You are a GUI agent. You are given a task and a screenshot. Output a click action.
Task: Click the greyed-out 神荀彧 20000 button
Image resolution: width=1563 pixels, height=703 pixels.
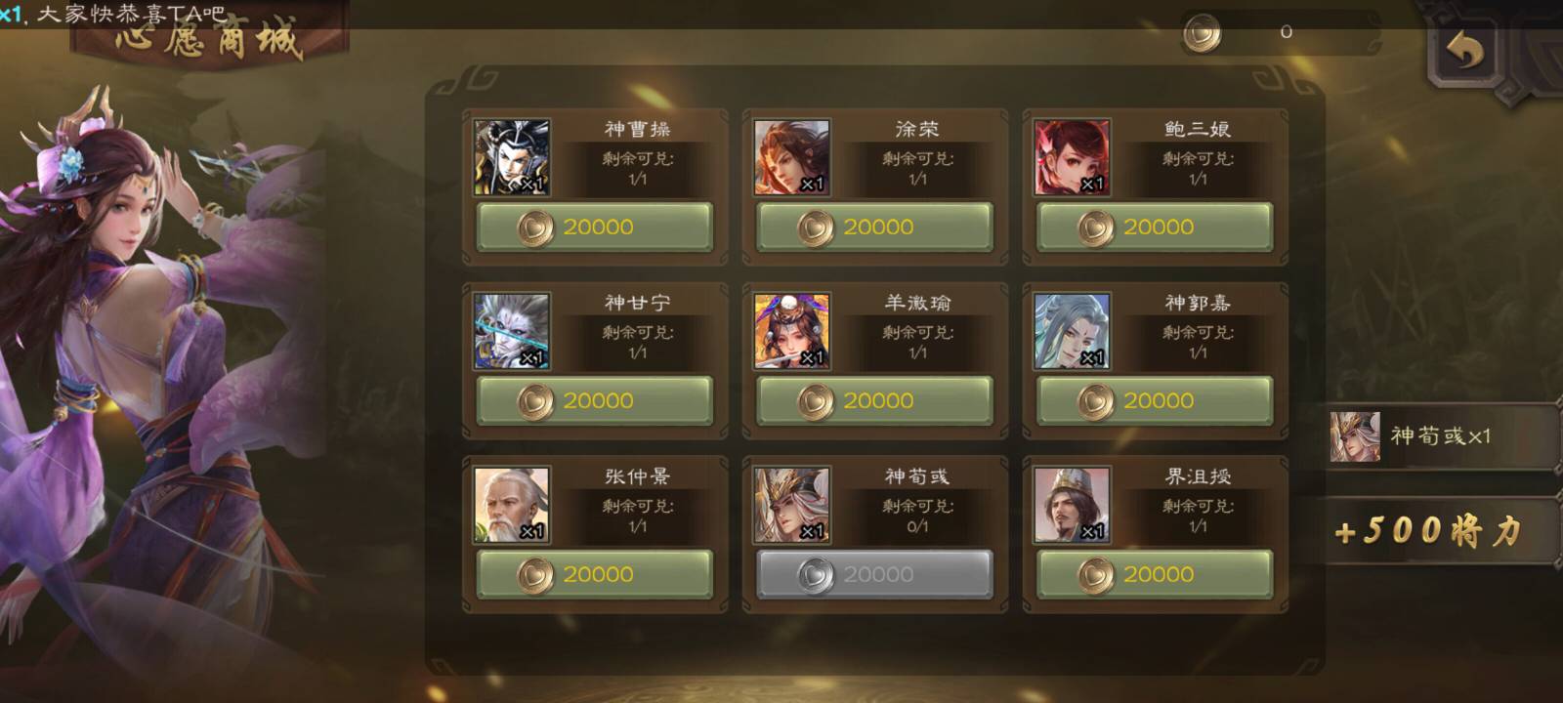[x=875, y=575]
